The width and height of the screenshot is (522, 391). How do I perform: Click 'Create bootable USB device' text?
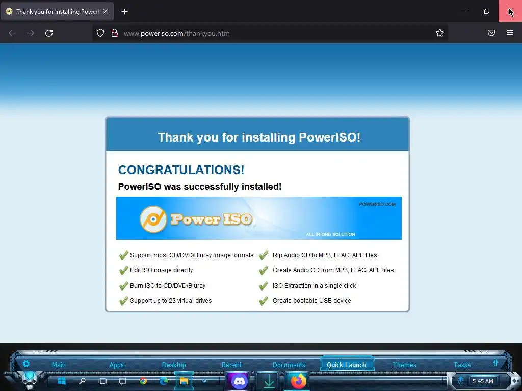click(x=311, y=300)
